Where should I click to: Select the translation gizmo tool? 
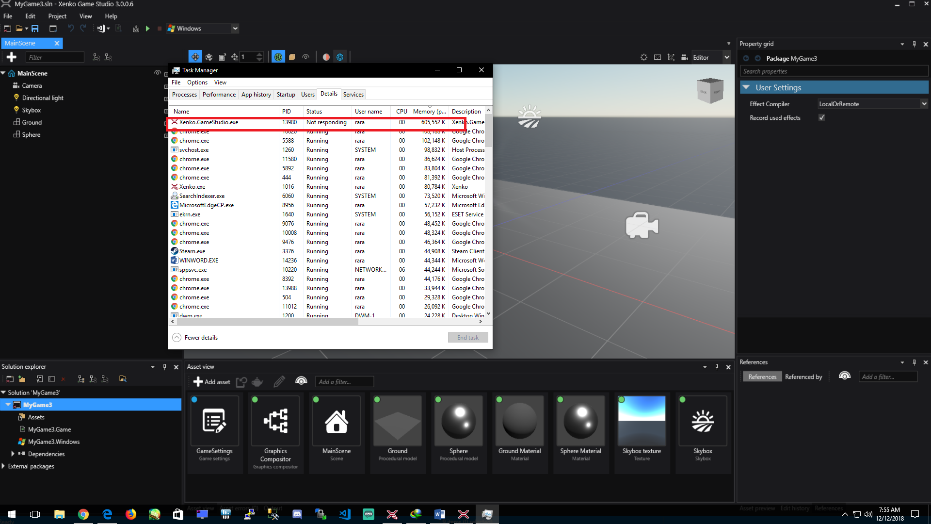tap(195, 57)
